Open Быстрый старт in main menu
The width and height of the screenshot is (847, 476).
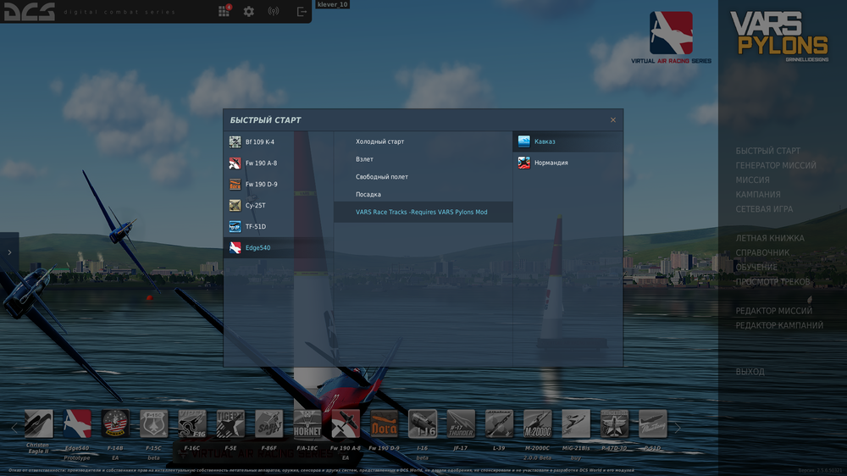(x=767, y=151)
